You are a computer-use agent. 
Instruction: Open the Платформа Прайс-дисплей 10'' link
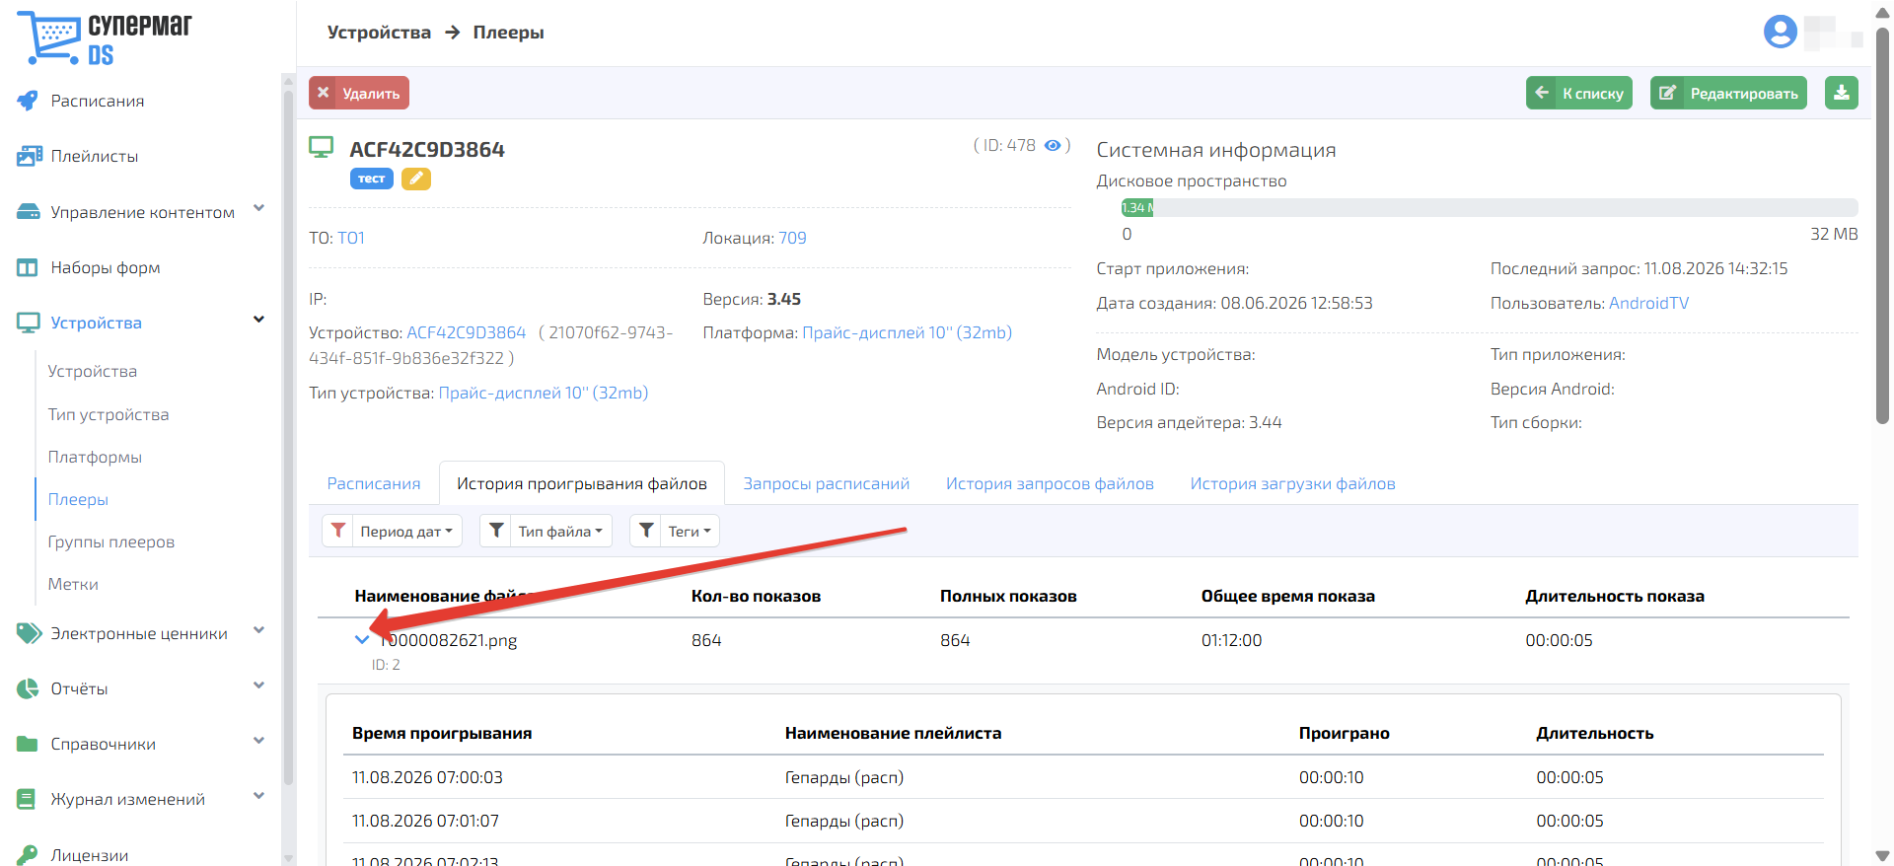pyautogui.click(x=908, y=332)
